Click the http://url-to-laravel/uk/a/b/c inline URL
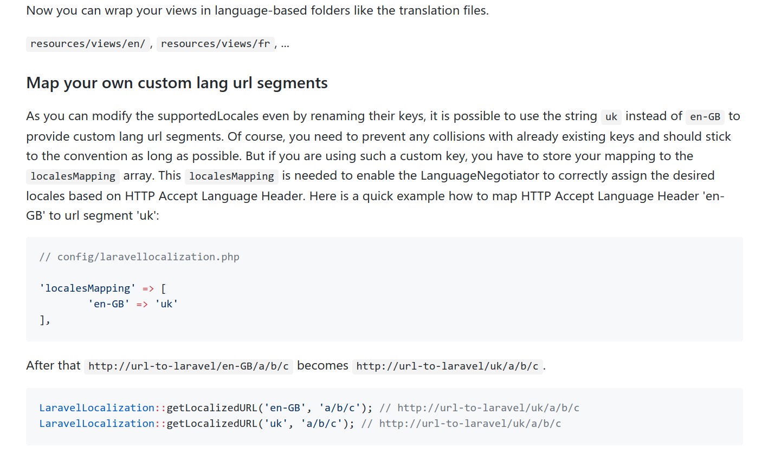 pos(448,366)
